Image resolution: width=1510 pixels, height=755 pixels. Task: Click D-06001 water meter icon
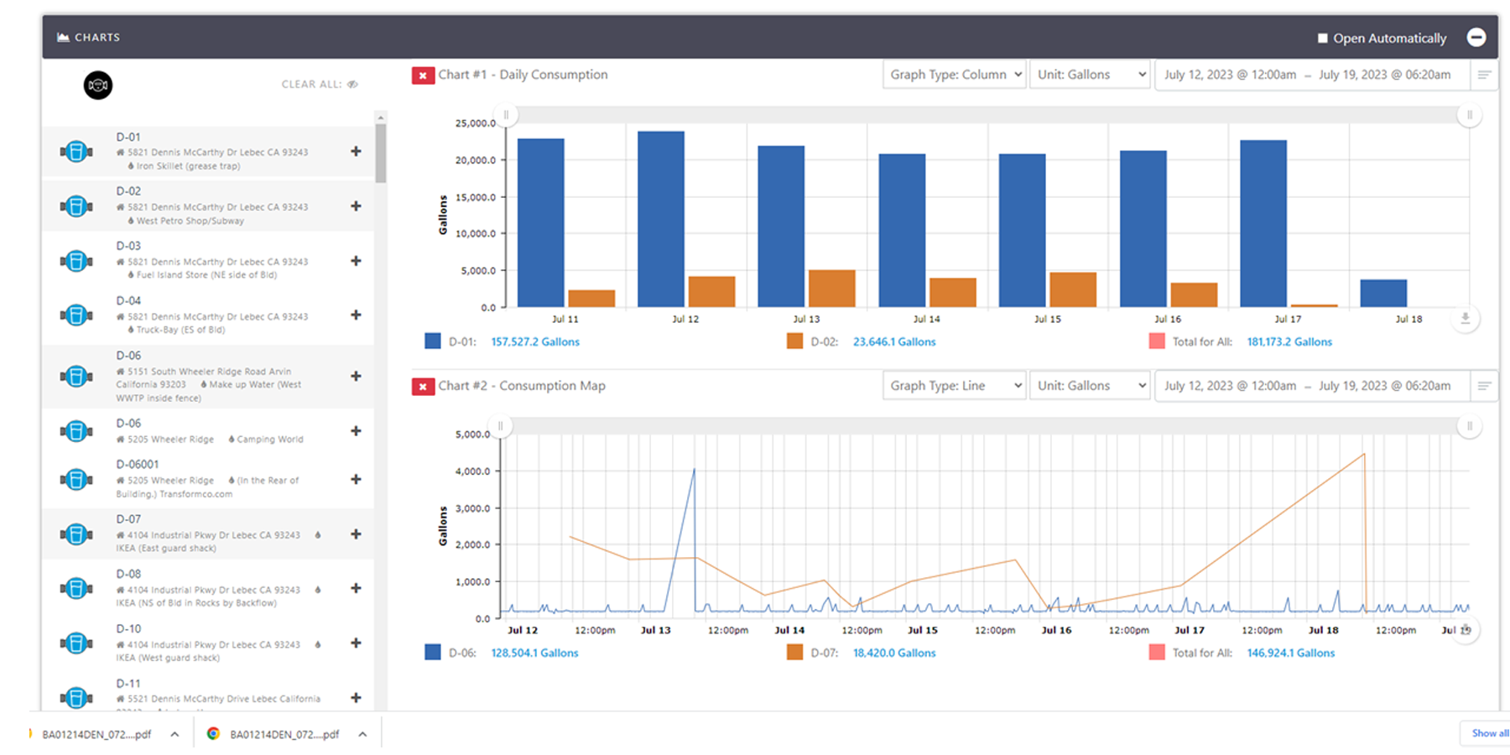[x=76, y=480]
